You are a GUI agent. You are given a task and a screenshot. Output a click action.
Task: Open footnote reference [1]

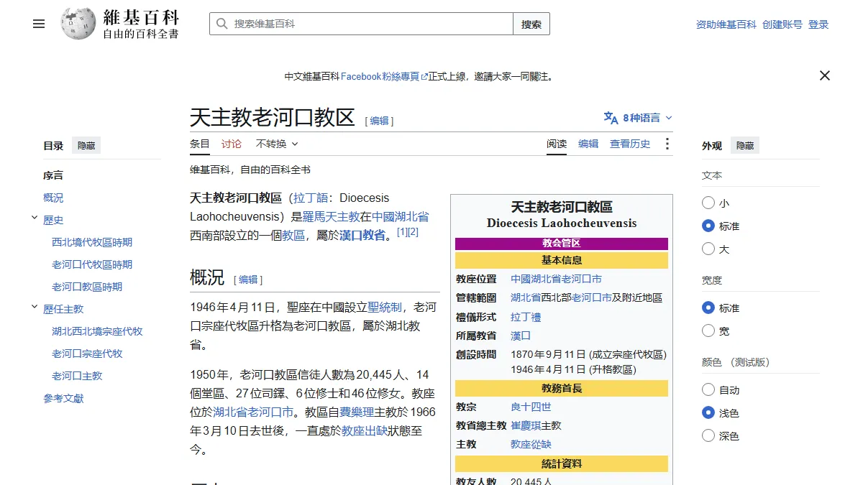(x=402, y=232)
